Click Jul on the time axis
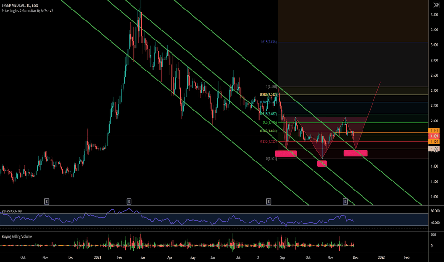Screen dimensions: 444x262 tap(238, 257)
